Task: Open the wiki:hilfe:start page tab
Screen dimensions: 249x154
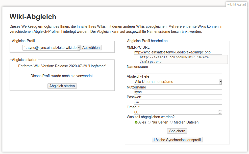Action: [236, 4]
